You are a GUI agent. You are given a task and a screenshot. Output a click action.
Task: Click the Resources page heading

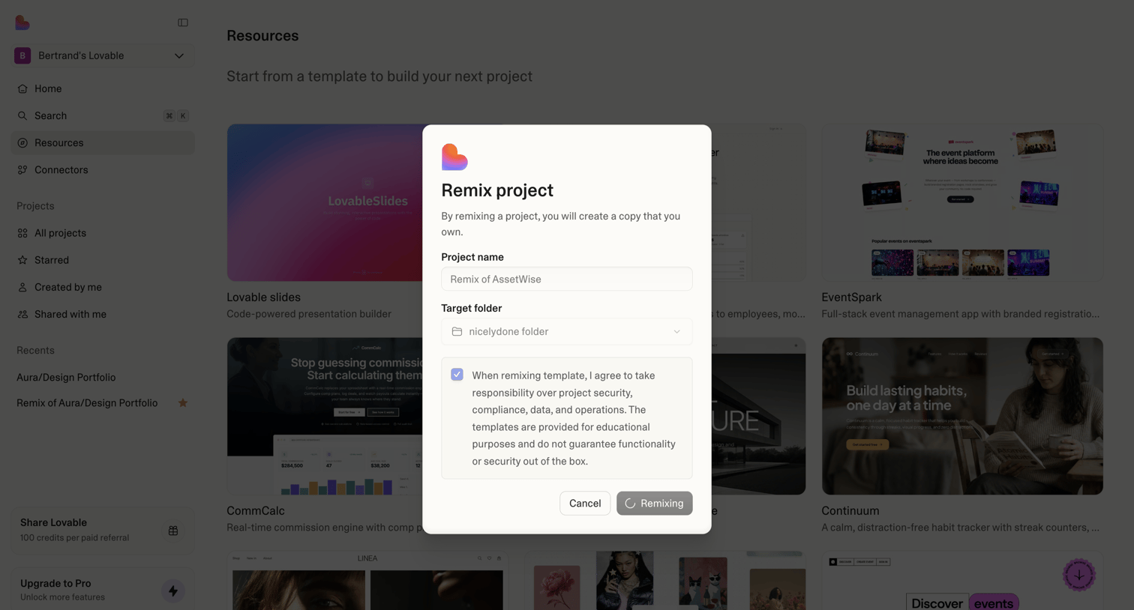pyautogui.click(x=262, y=35)
